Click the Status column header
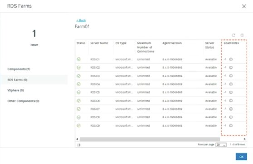 click(81, 43)
